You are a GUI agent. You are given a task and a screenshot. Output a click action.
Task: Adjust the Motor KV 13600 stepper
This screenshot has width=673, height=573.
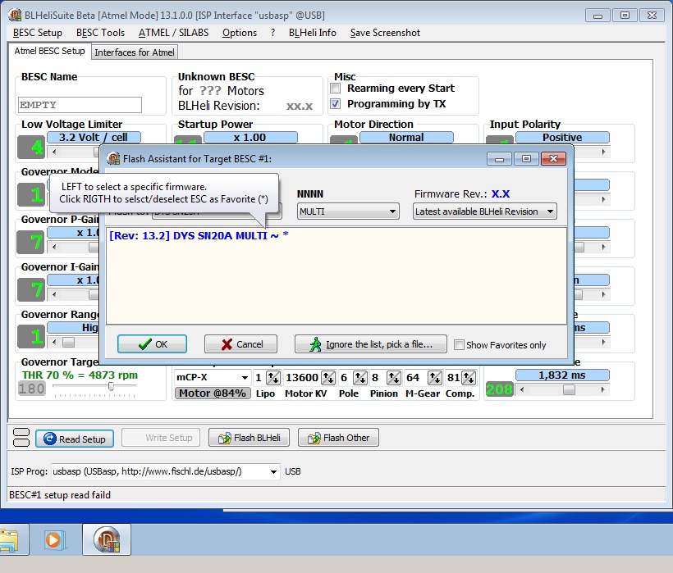coord(329,378)
